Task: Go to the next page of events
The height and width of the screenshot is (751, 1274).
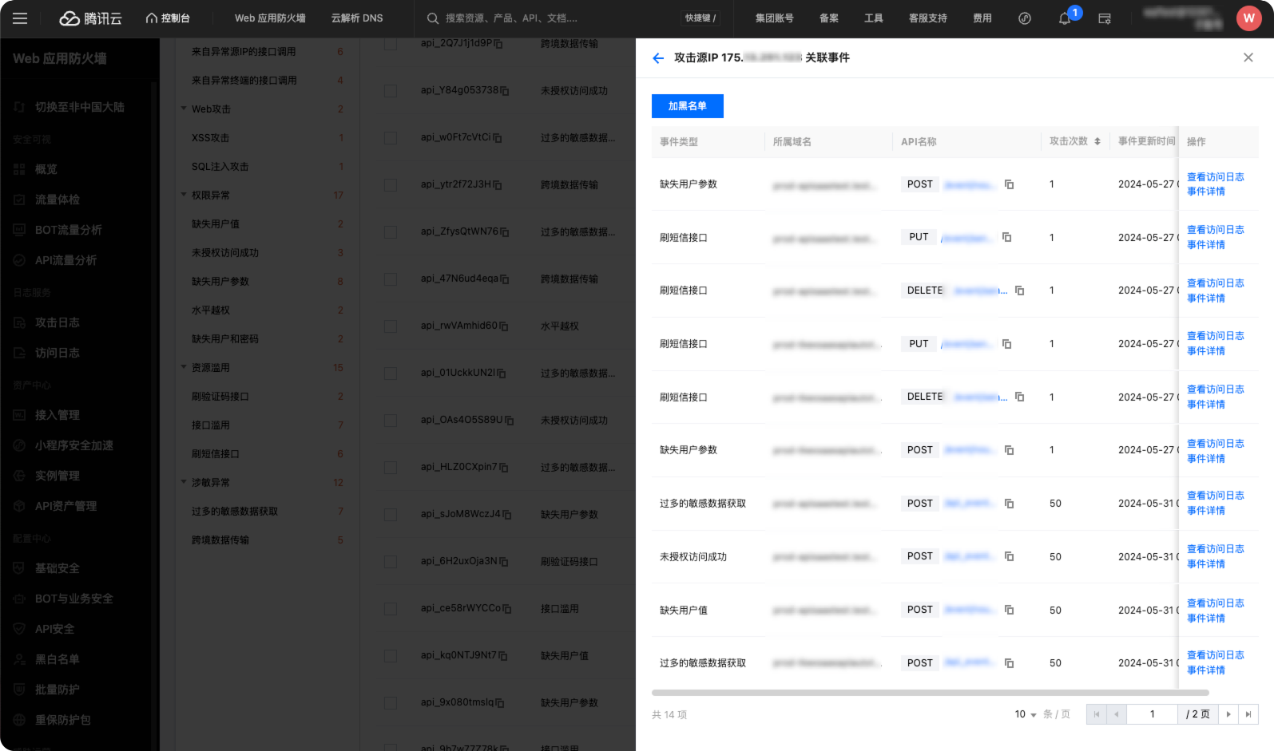Action: click(x=1228, y=714)
